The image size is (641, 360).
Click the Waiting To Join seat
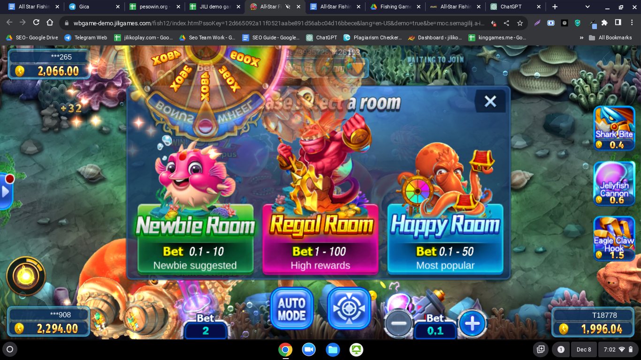(x=435, y=60)
